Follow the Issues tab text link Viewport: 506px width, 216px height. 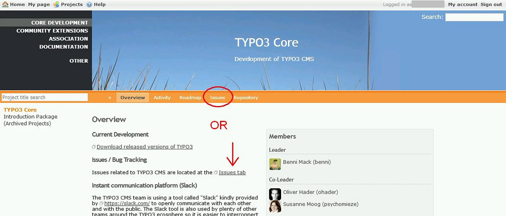[x=232, y=172]
